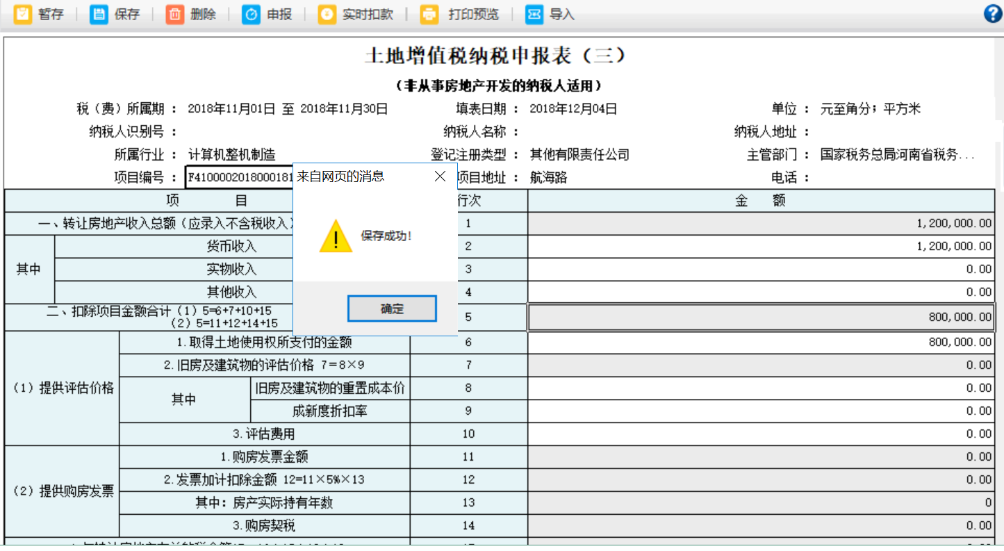The height and width of the screenshot is (551, 1004).
Task: Click the 保存 (save) toolbar icon
Action: coord(97,13)
